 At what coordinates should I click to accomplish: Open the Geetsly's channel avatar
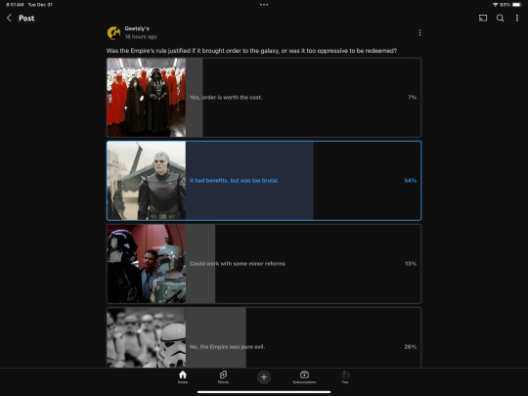(x=113, y=32)
